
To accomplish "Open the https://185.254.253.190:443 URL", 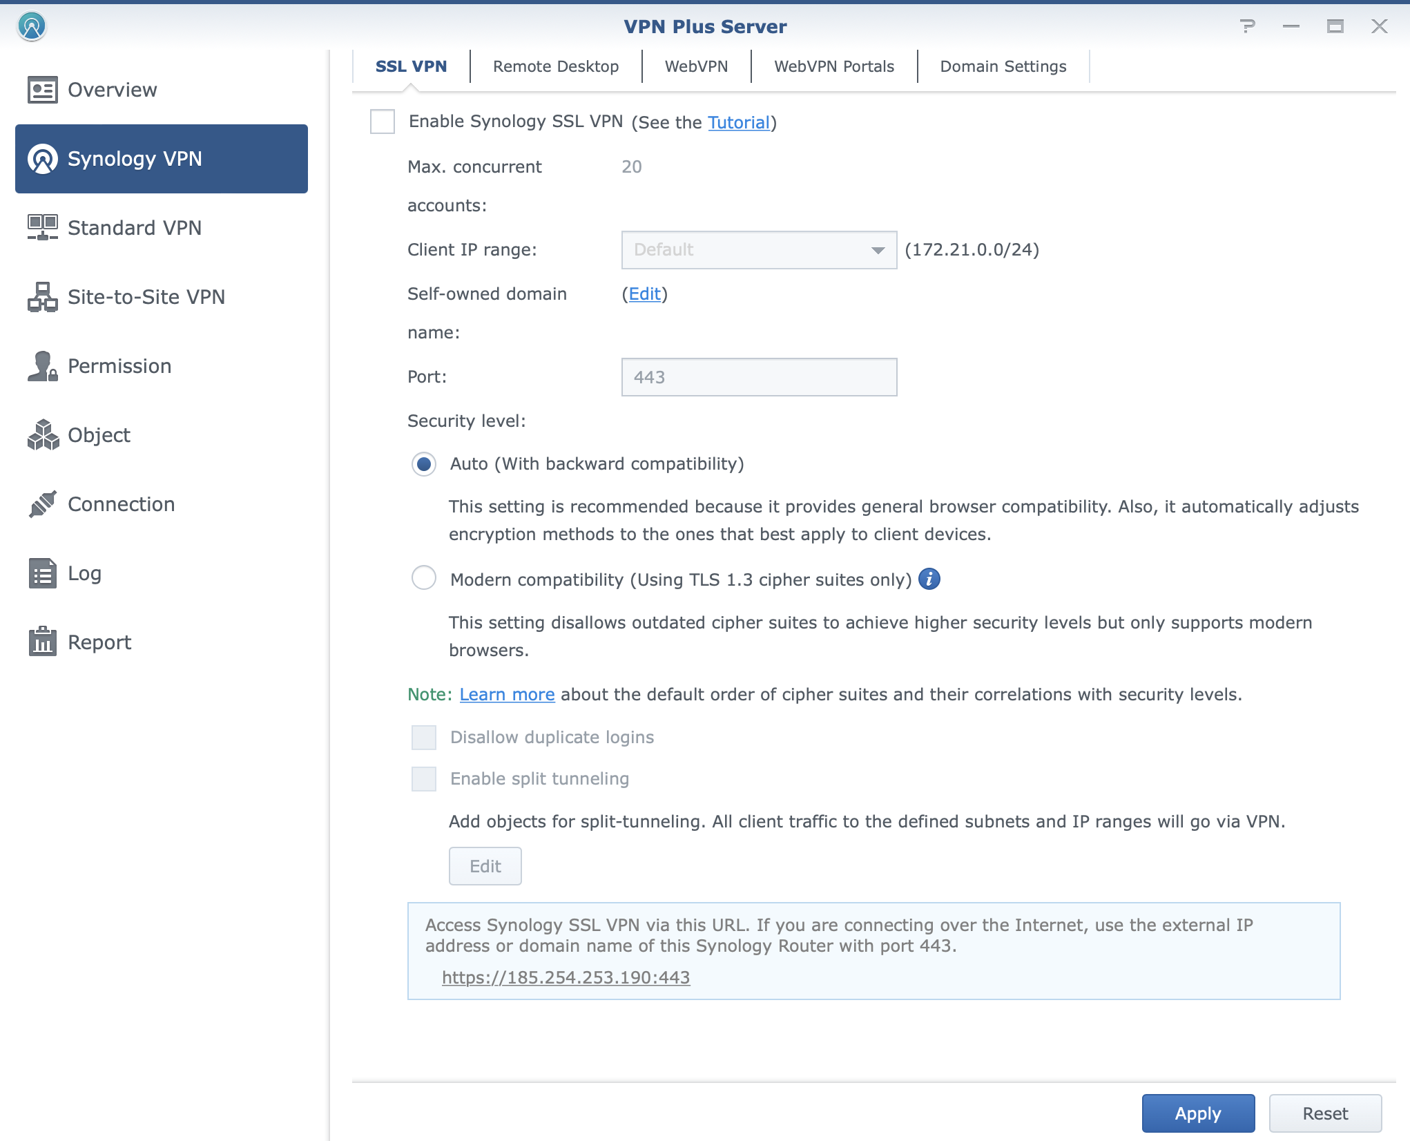I will tap(566, 977).
